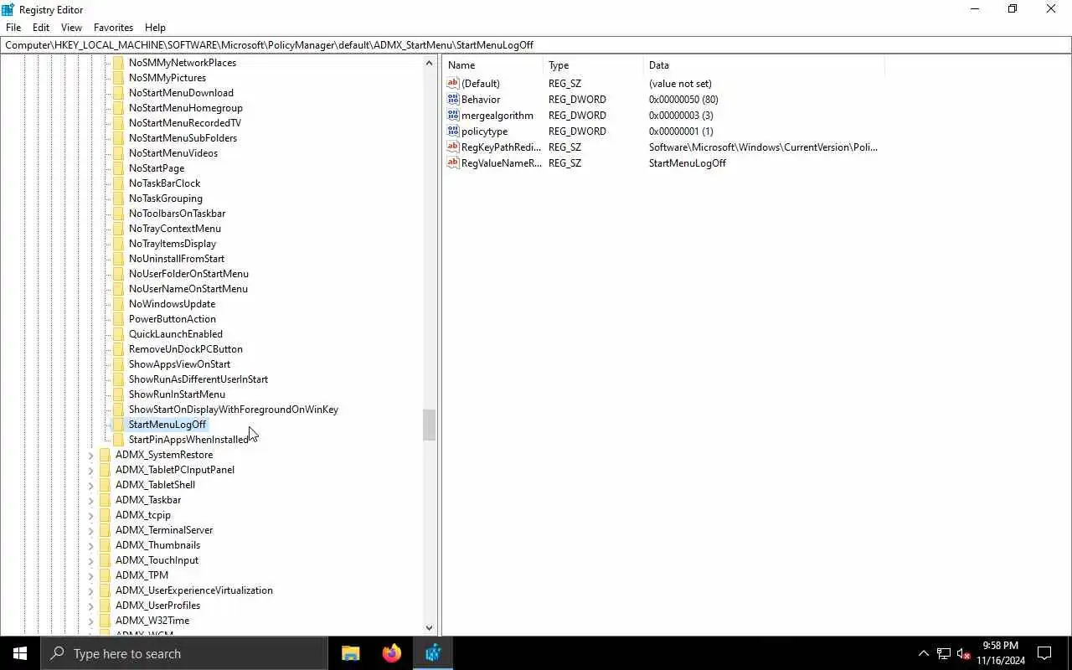This screenshot has width=1072, height=670.
Task: Select the NoTrayContextMenu key
Action: click(x=175, y=229)
